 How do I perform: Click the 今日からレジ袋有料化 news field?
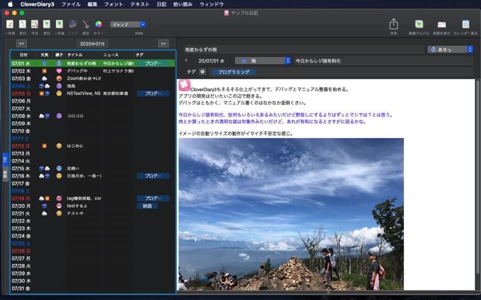click(x=384, y=61)
